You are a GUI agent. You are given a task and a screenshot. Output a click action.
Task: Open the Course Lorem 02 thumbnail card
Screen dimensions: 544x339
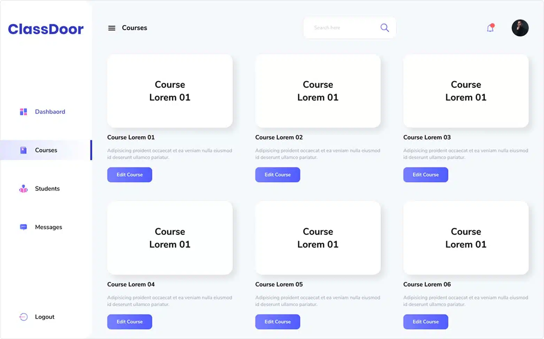pos(318,91)
